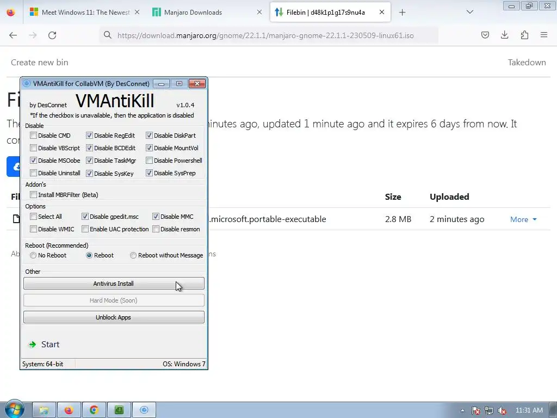The image size is (557, 418).
Task: Select the VMAntiKill taskbar icon
Action: (x=144, y=410)
